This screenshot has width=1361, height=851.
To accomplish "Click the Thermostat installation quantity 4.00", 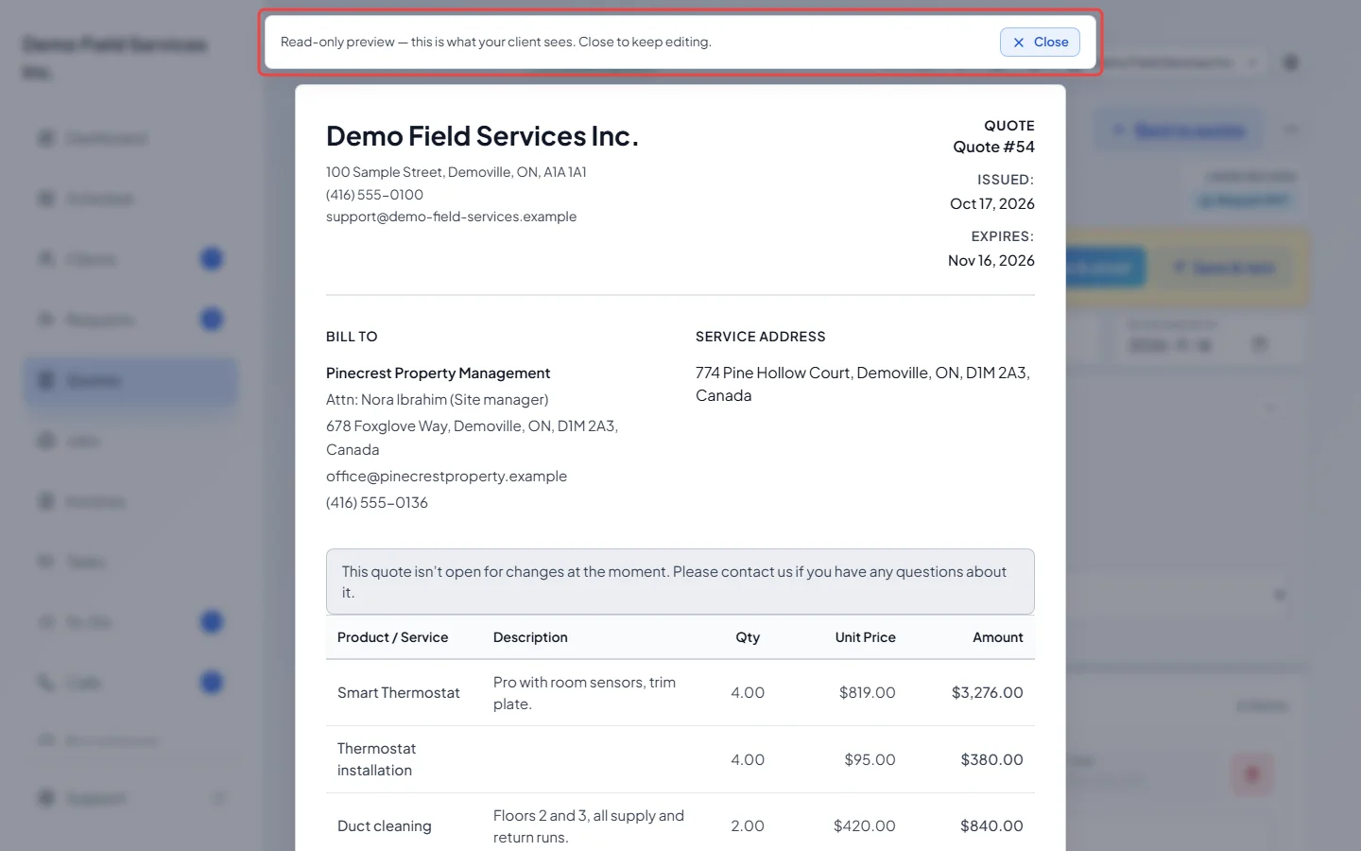I will (748, 760).
